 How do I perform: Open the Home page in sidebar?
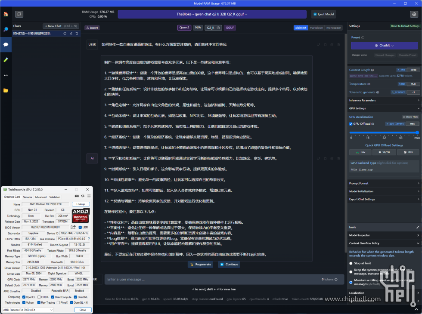tap(6, 14)
